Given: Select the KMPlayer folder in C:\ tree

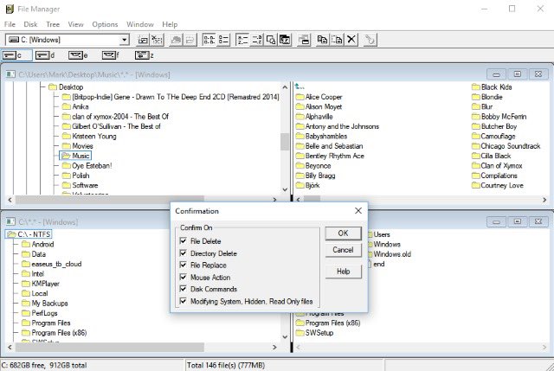Looking at the screenshot, I should tap(41, 284).
